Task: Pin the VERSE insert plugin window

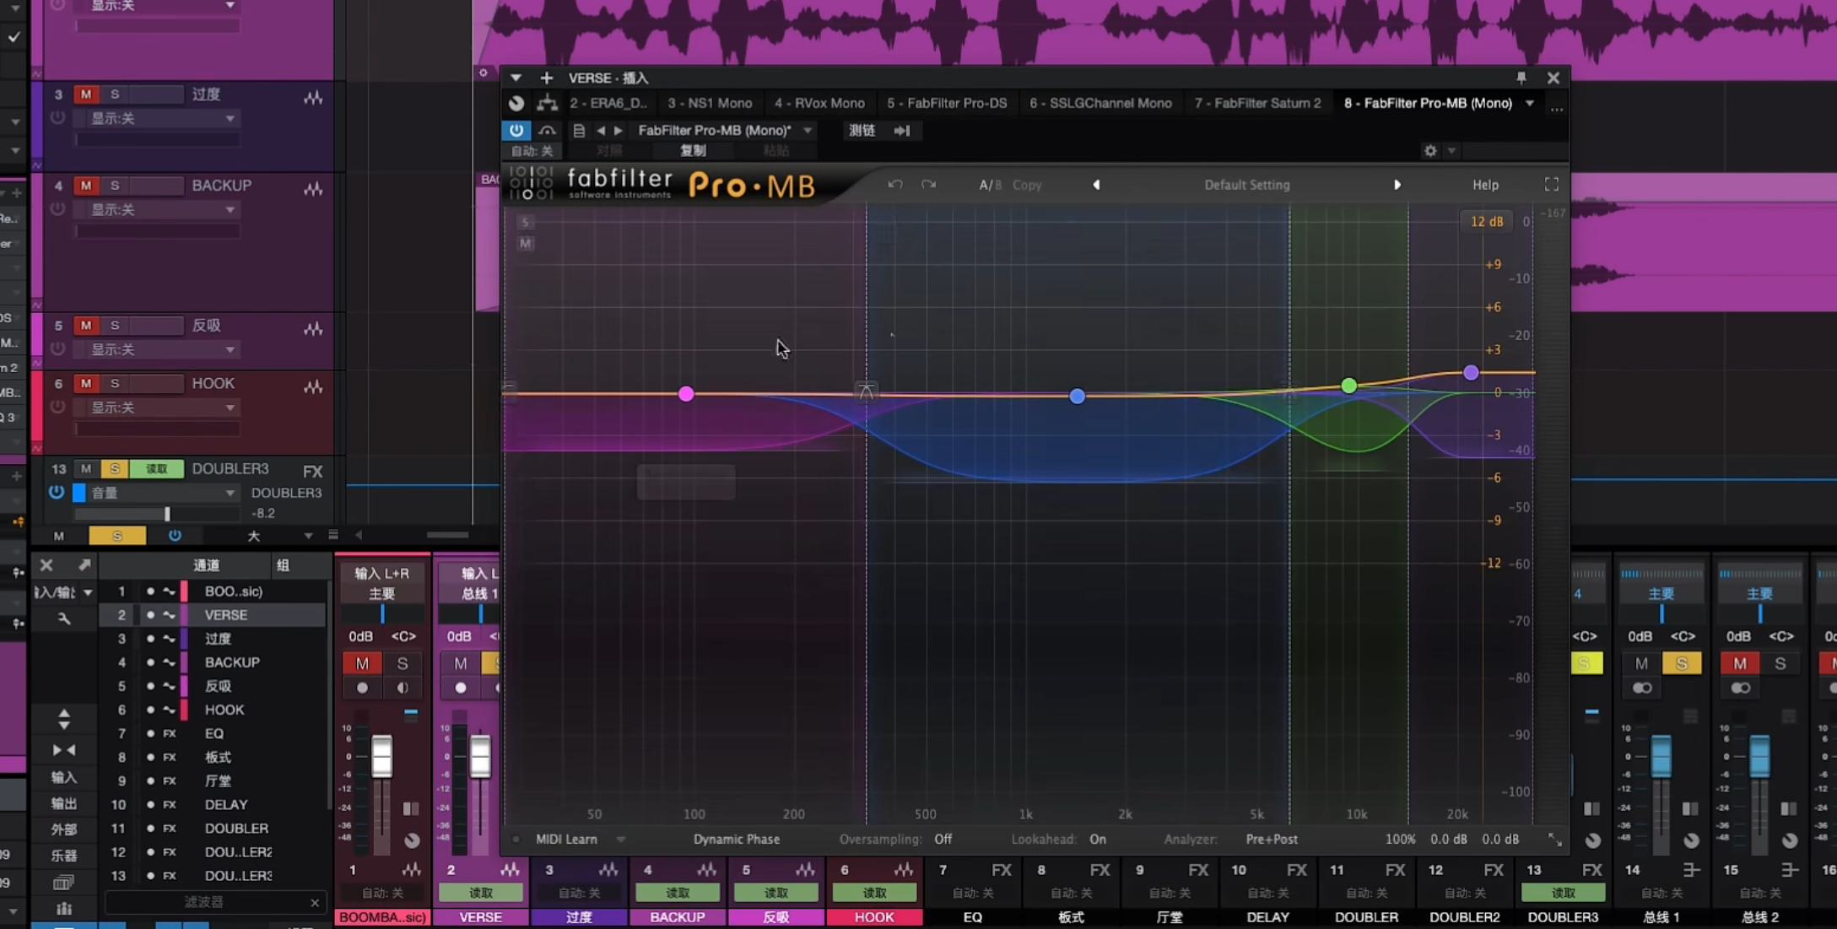Action: 1521,78
